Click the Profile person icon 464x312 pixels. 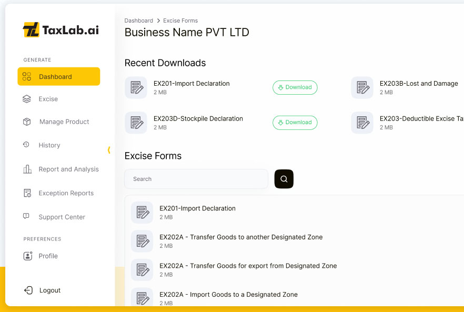pyautogui.click(x=28, y=256)
